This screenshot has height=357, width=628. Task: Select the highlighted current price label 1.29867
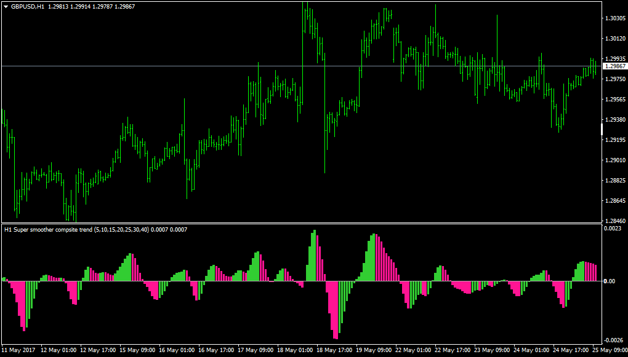[x=615, y=66]
